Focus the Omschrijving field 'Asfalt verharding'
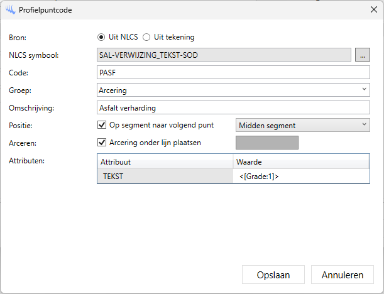384x294 pixels. pos(233,107)
